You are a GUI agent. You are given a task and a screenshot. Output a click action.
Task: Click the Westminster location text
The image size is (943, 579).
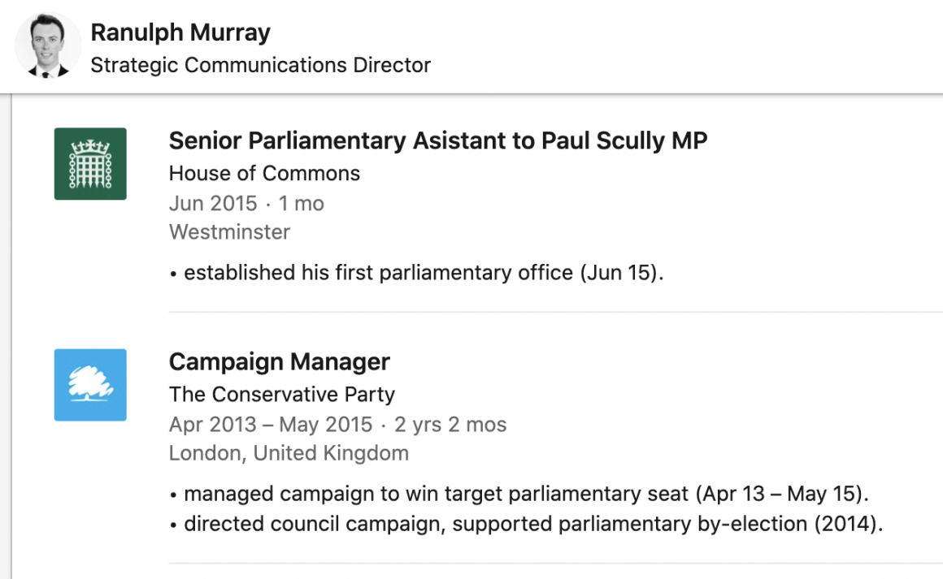[x=229, y=232]
